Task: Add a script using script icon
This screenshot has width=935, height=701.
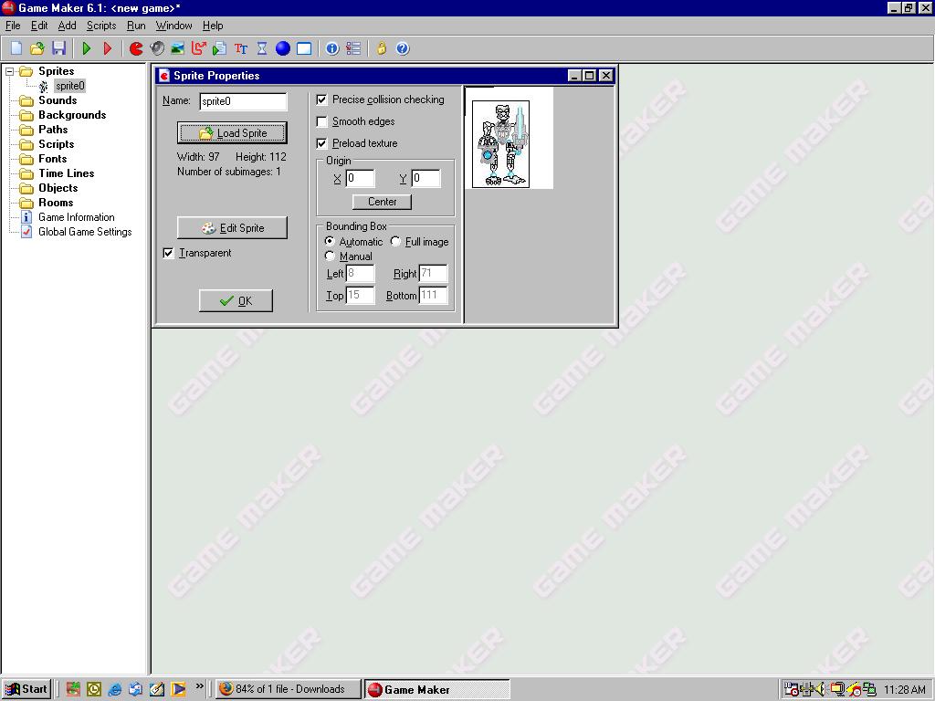Action: click(219, 49)
